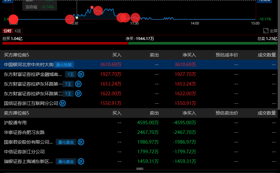Click T王 tag on 拉萨东环路第一 row

coord(68,84)
